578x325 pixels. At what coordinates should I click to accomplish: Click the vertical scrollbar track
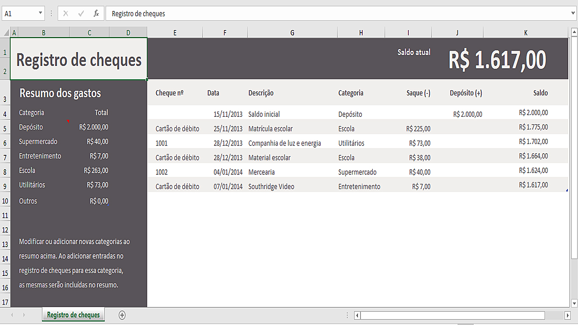[574, 279]
